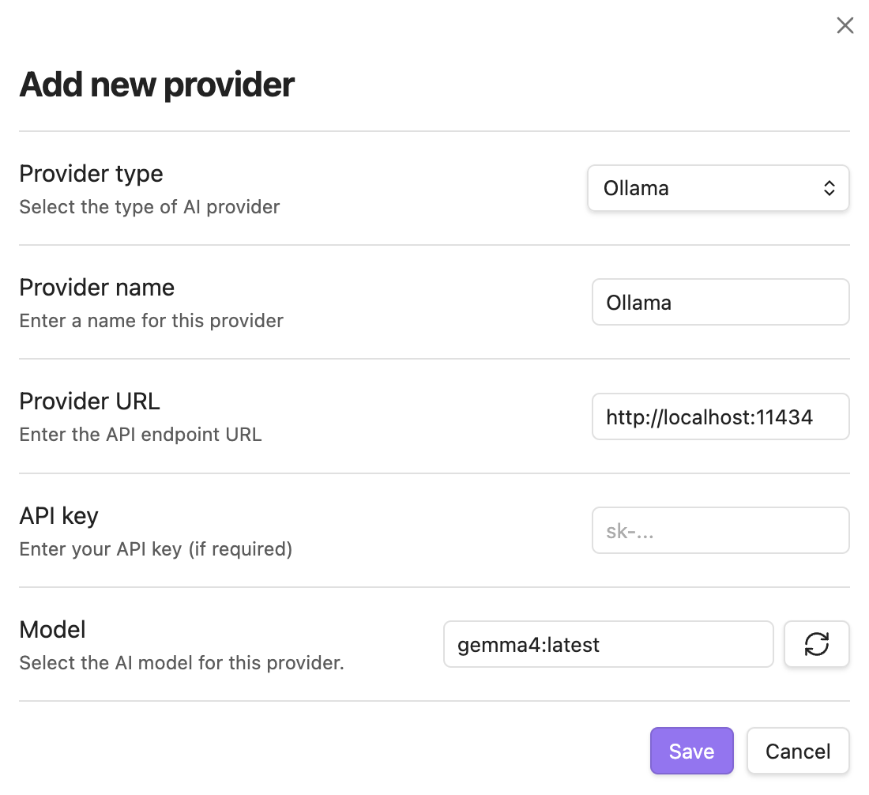
Task: Open the Provider type dropdown showing Ollama
Action: click(717, 188)
